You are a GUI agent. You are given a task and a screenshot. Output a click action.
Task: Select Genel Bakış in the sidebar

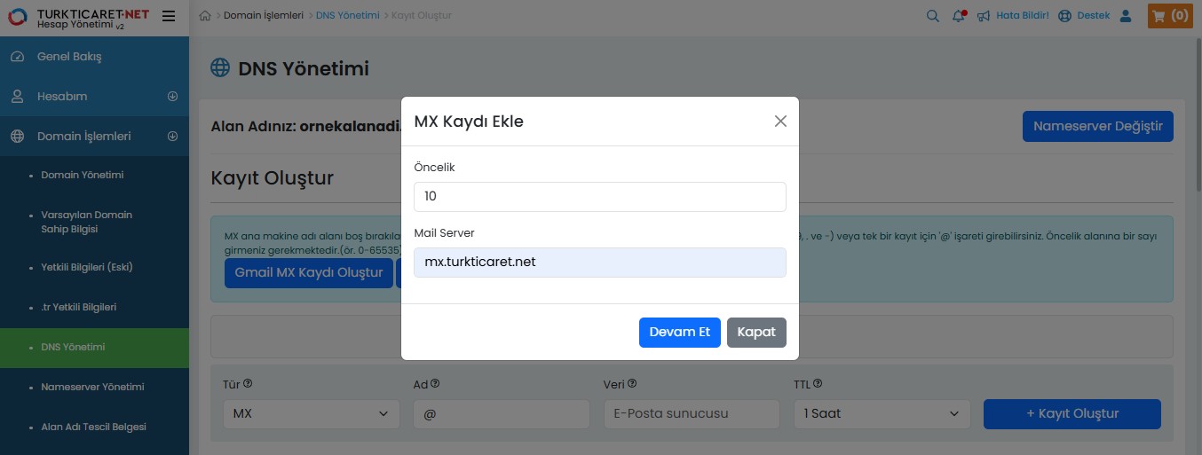point(69,57)
